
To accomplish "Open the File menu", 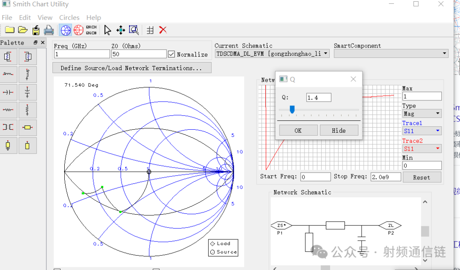I will coord(7,17).
